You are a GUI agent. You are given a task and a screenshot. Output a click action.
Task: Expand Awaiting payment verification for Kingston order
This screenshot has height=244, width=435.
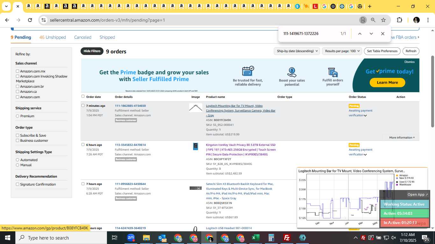click(365, 154)
